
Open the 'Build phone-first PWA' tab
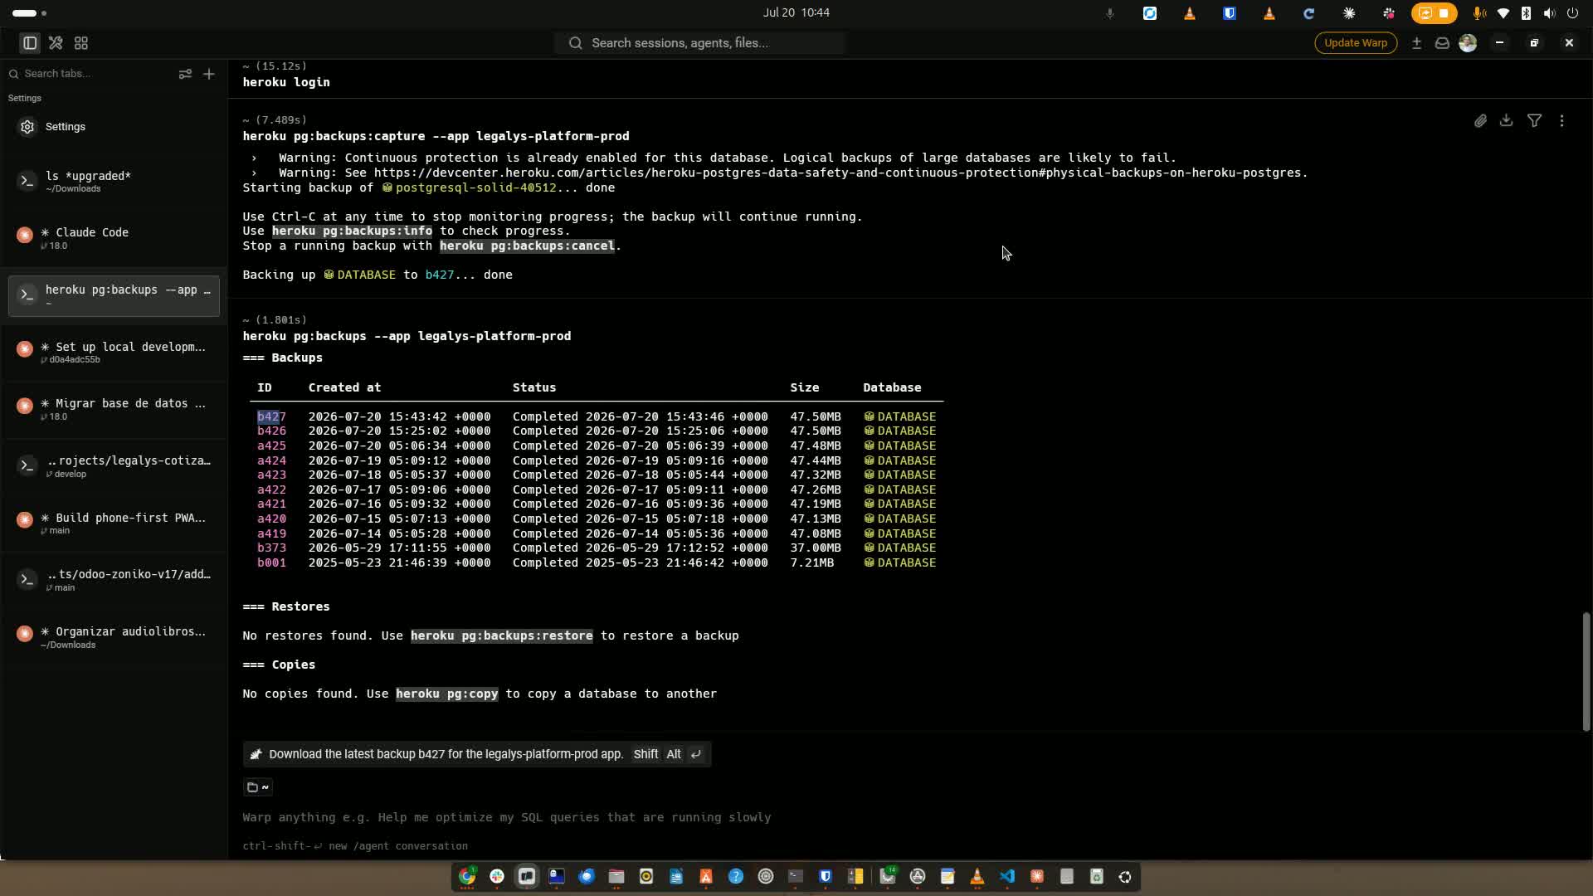[114, 523]
